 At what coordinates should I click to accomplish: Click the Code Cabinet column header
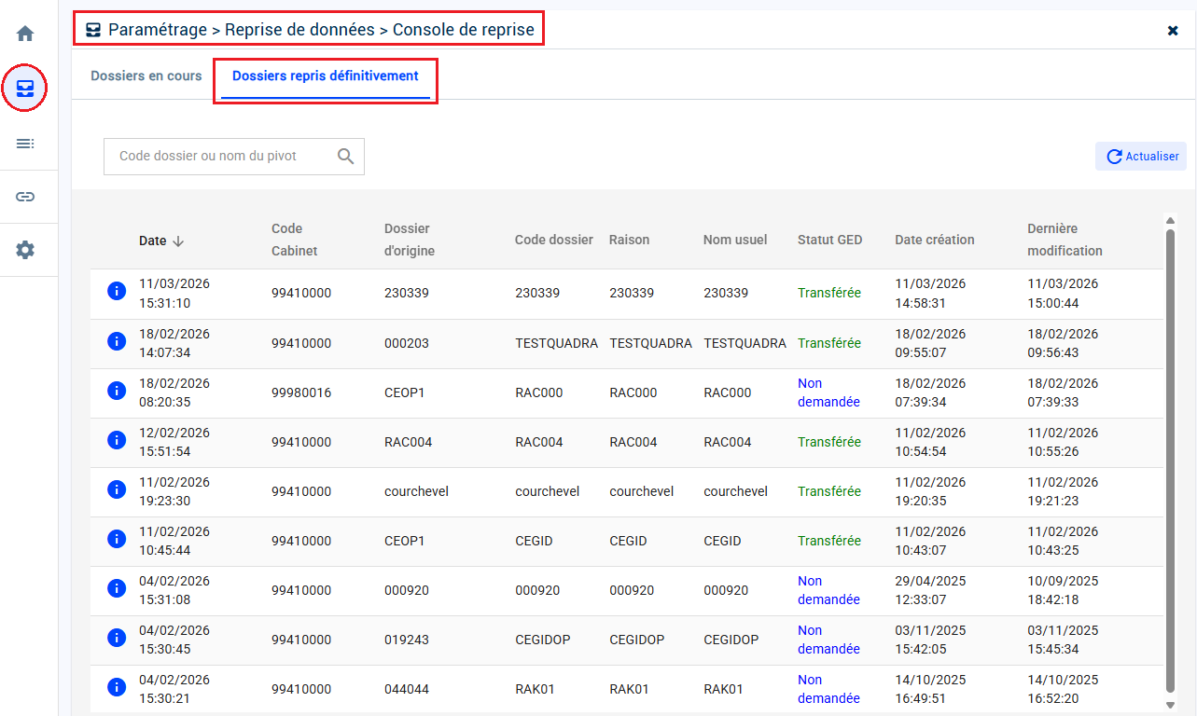coord(295,240)
